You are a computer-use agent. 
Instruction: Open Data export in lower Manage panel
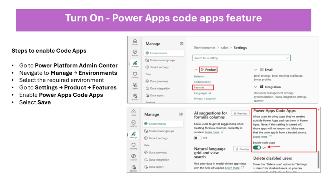(x=156, y=167)
